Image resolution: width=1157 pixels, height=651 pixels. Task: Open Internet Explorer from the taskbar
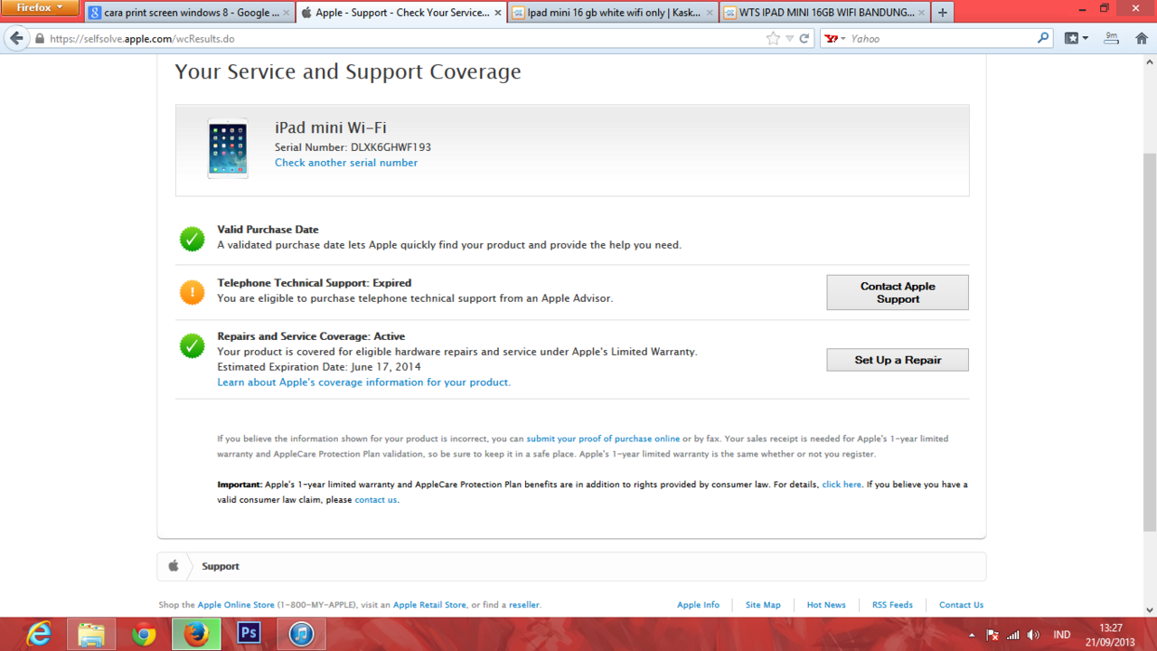point(39,635)
